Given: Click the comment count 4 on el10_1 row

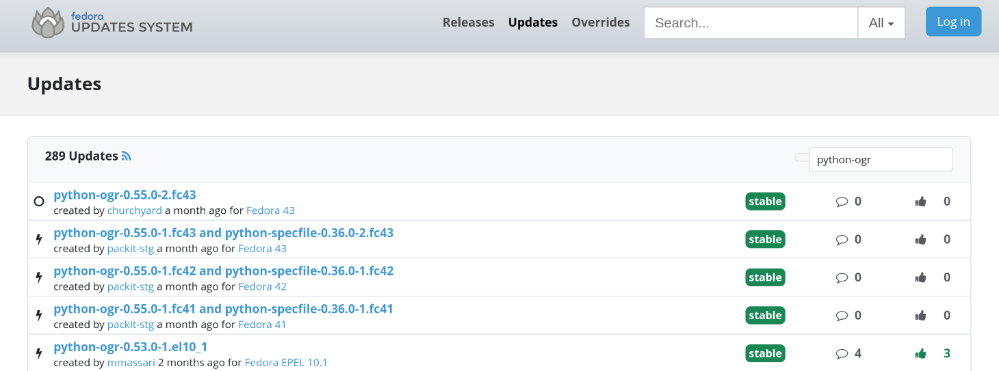Looking at the screenshot, I should (x=858, y=353).
